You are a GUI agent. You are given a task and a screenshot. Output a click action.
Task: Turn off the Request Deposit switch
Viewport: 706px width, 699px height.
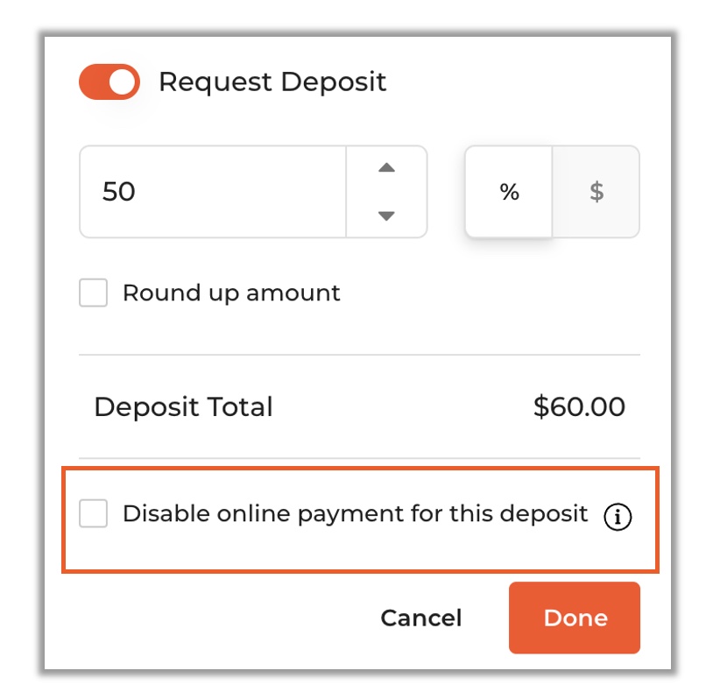coord(109,82)
